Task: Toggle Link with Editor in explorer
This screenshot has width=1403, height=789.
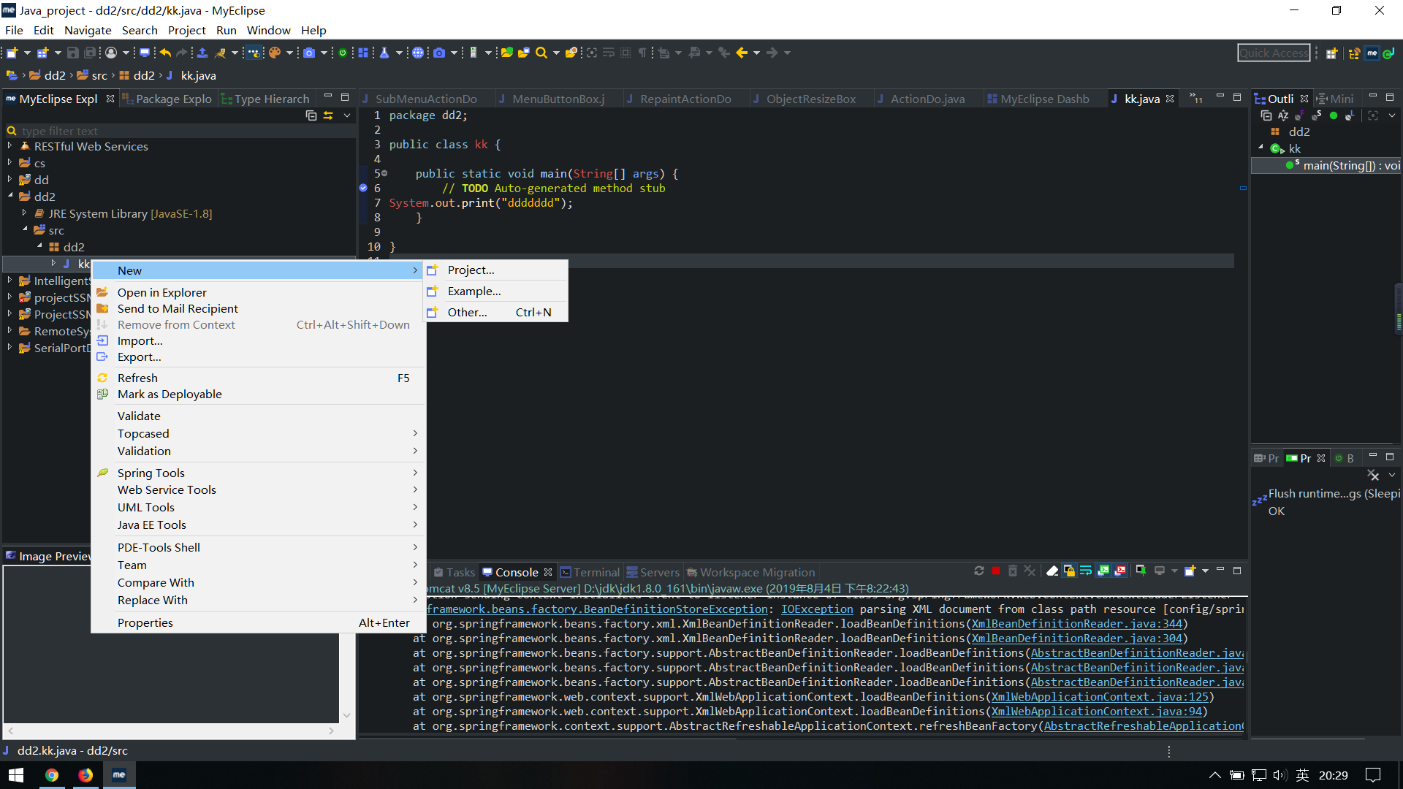Action: tap(328, 115)
